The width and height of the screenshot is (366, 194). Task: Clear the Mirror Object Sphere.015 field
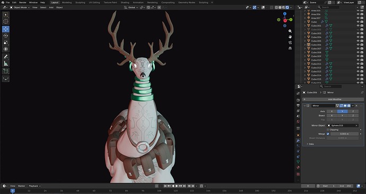[356, 126]
